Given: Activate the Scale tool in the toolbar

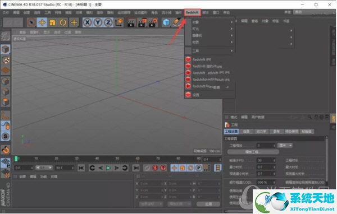Looking at the screenshot, I should point(52,22).
